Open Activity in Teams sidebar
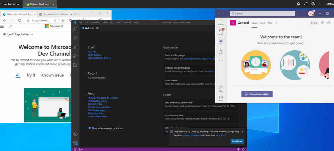 tap(221, 23)
